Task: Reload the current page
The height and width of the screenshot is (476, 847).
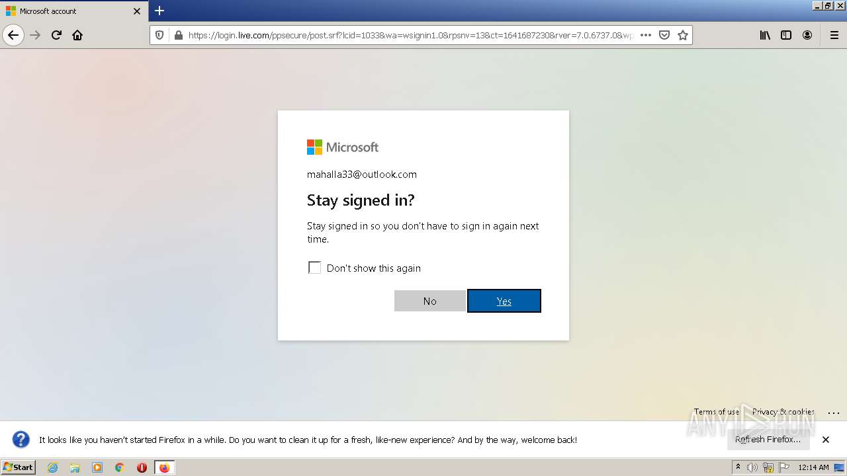Action: [56, 35]
